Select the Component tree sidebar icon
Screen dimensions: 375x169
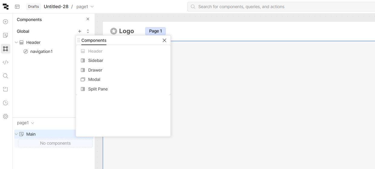[5, 49]
